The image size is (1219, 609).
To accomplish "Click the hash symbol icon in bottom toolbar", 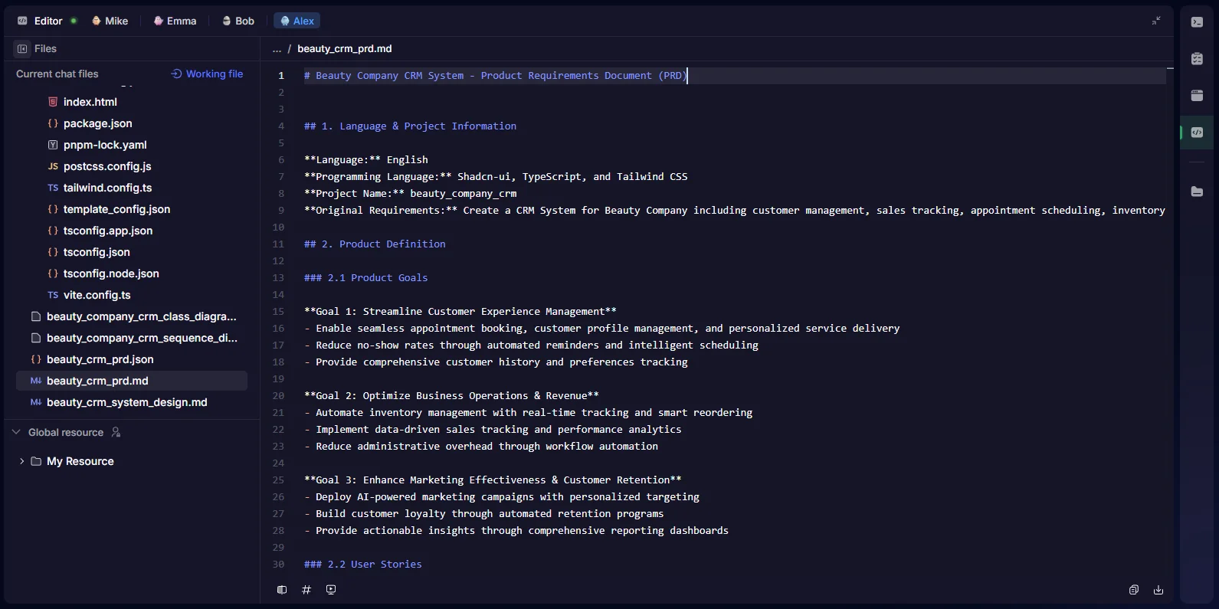I will click(x=306, y=590).
